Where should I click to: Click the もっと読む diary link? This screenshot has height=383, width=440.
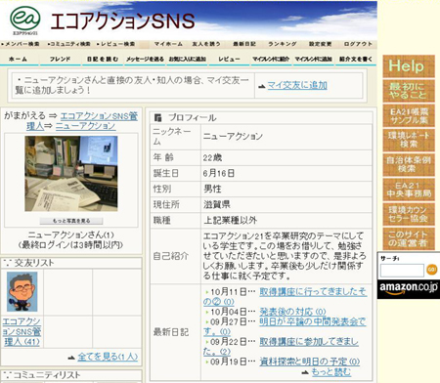coord(331,372)
